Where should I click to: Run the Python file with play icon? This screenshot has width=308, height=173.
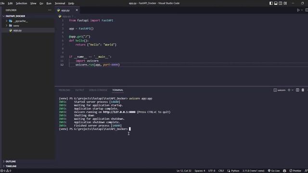[x=298, y=10]
